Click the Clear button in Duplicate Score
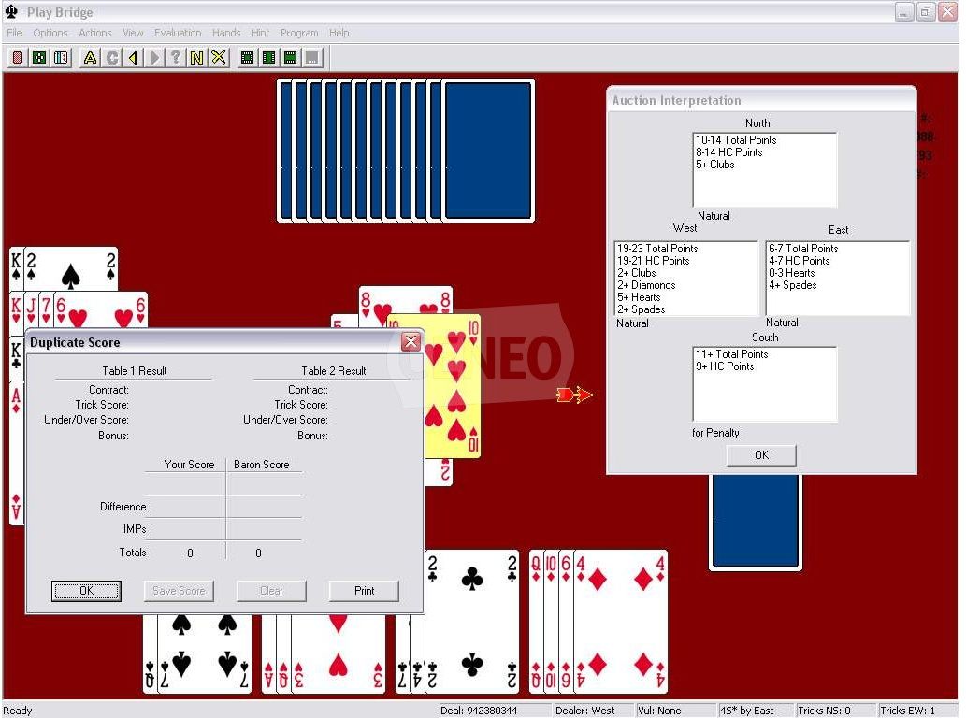This screenshot has width=966, height=718. pos(270,591)
